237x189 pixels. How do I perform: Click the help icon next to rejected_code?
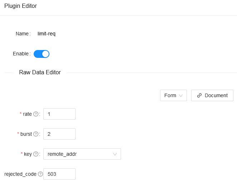[x=40, y=174]
